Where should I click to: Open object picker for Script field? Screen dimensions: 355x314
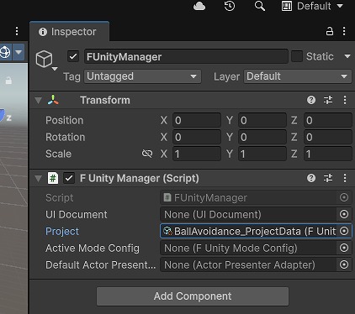[344, 197]
